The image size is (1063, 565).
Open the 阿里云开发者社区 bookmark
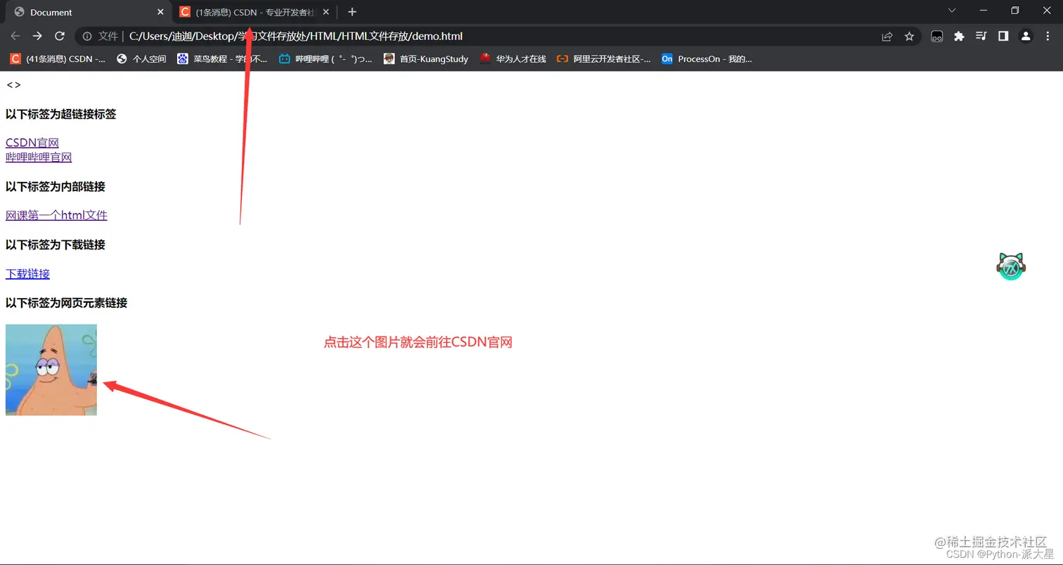[604, 59]
